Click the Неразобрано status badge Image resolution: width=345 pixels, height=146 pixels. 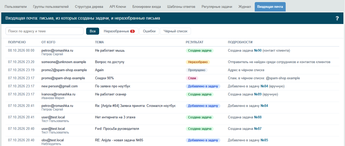click(x=198, y=62)
